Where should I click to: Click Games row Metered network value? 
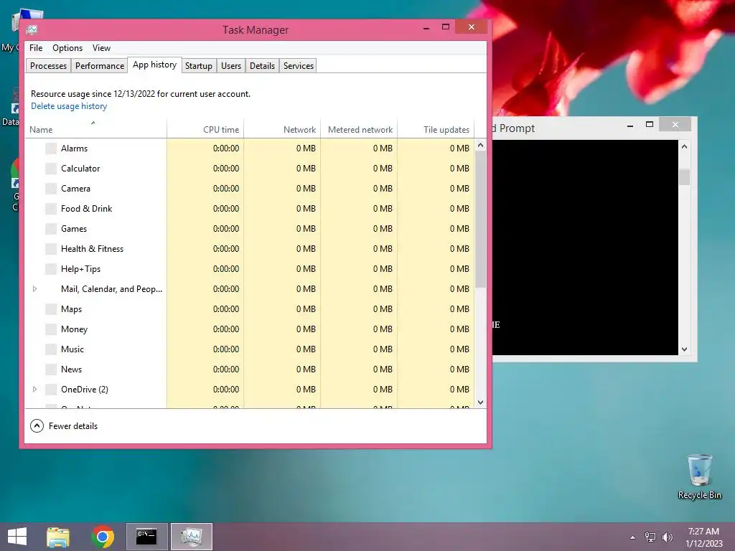click(383, 229)
